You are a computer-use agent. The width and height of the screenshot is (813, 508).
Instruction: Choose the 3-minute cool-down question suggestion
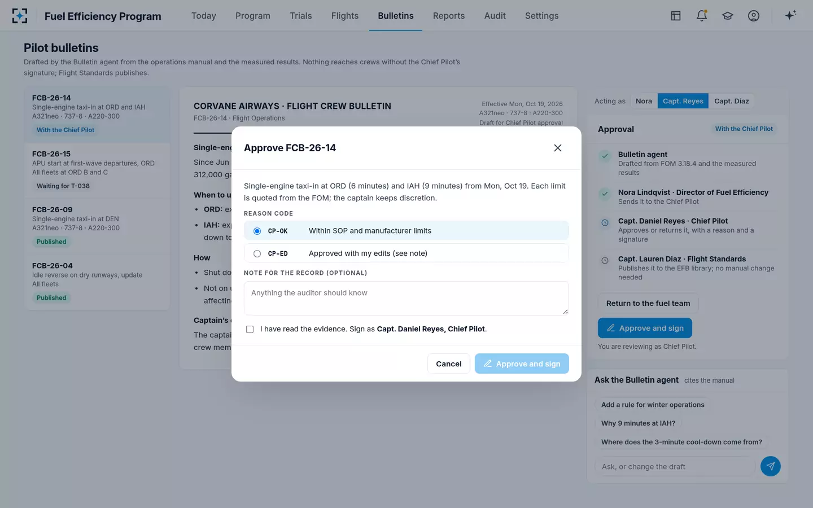(681, 442)
